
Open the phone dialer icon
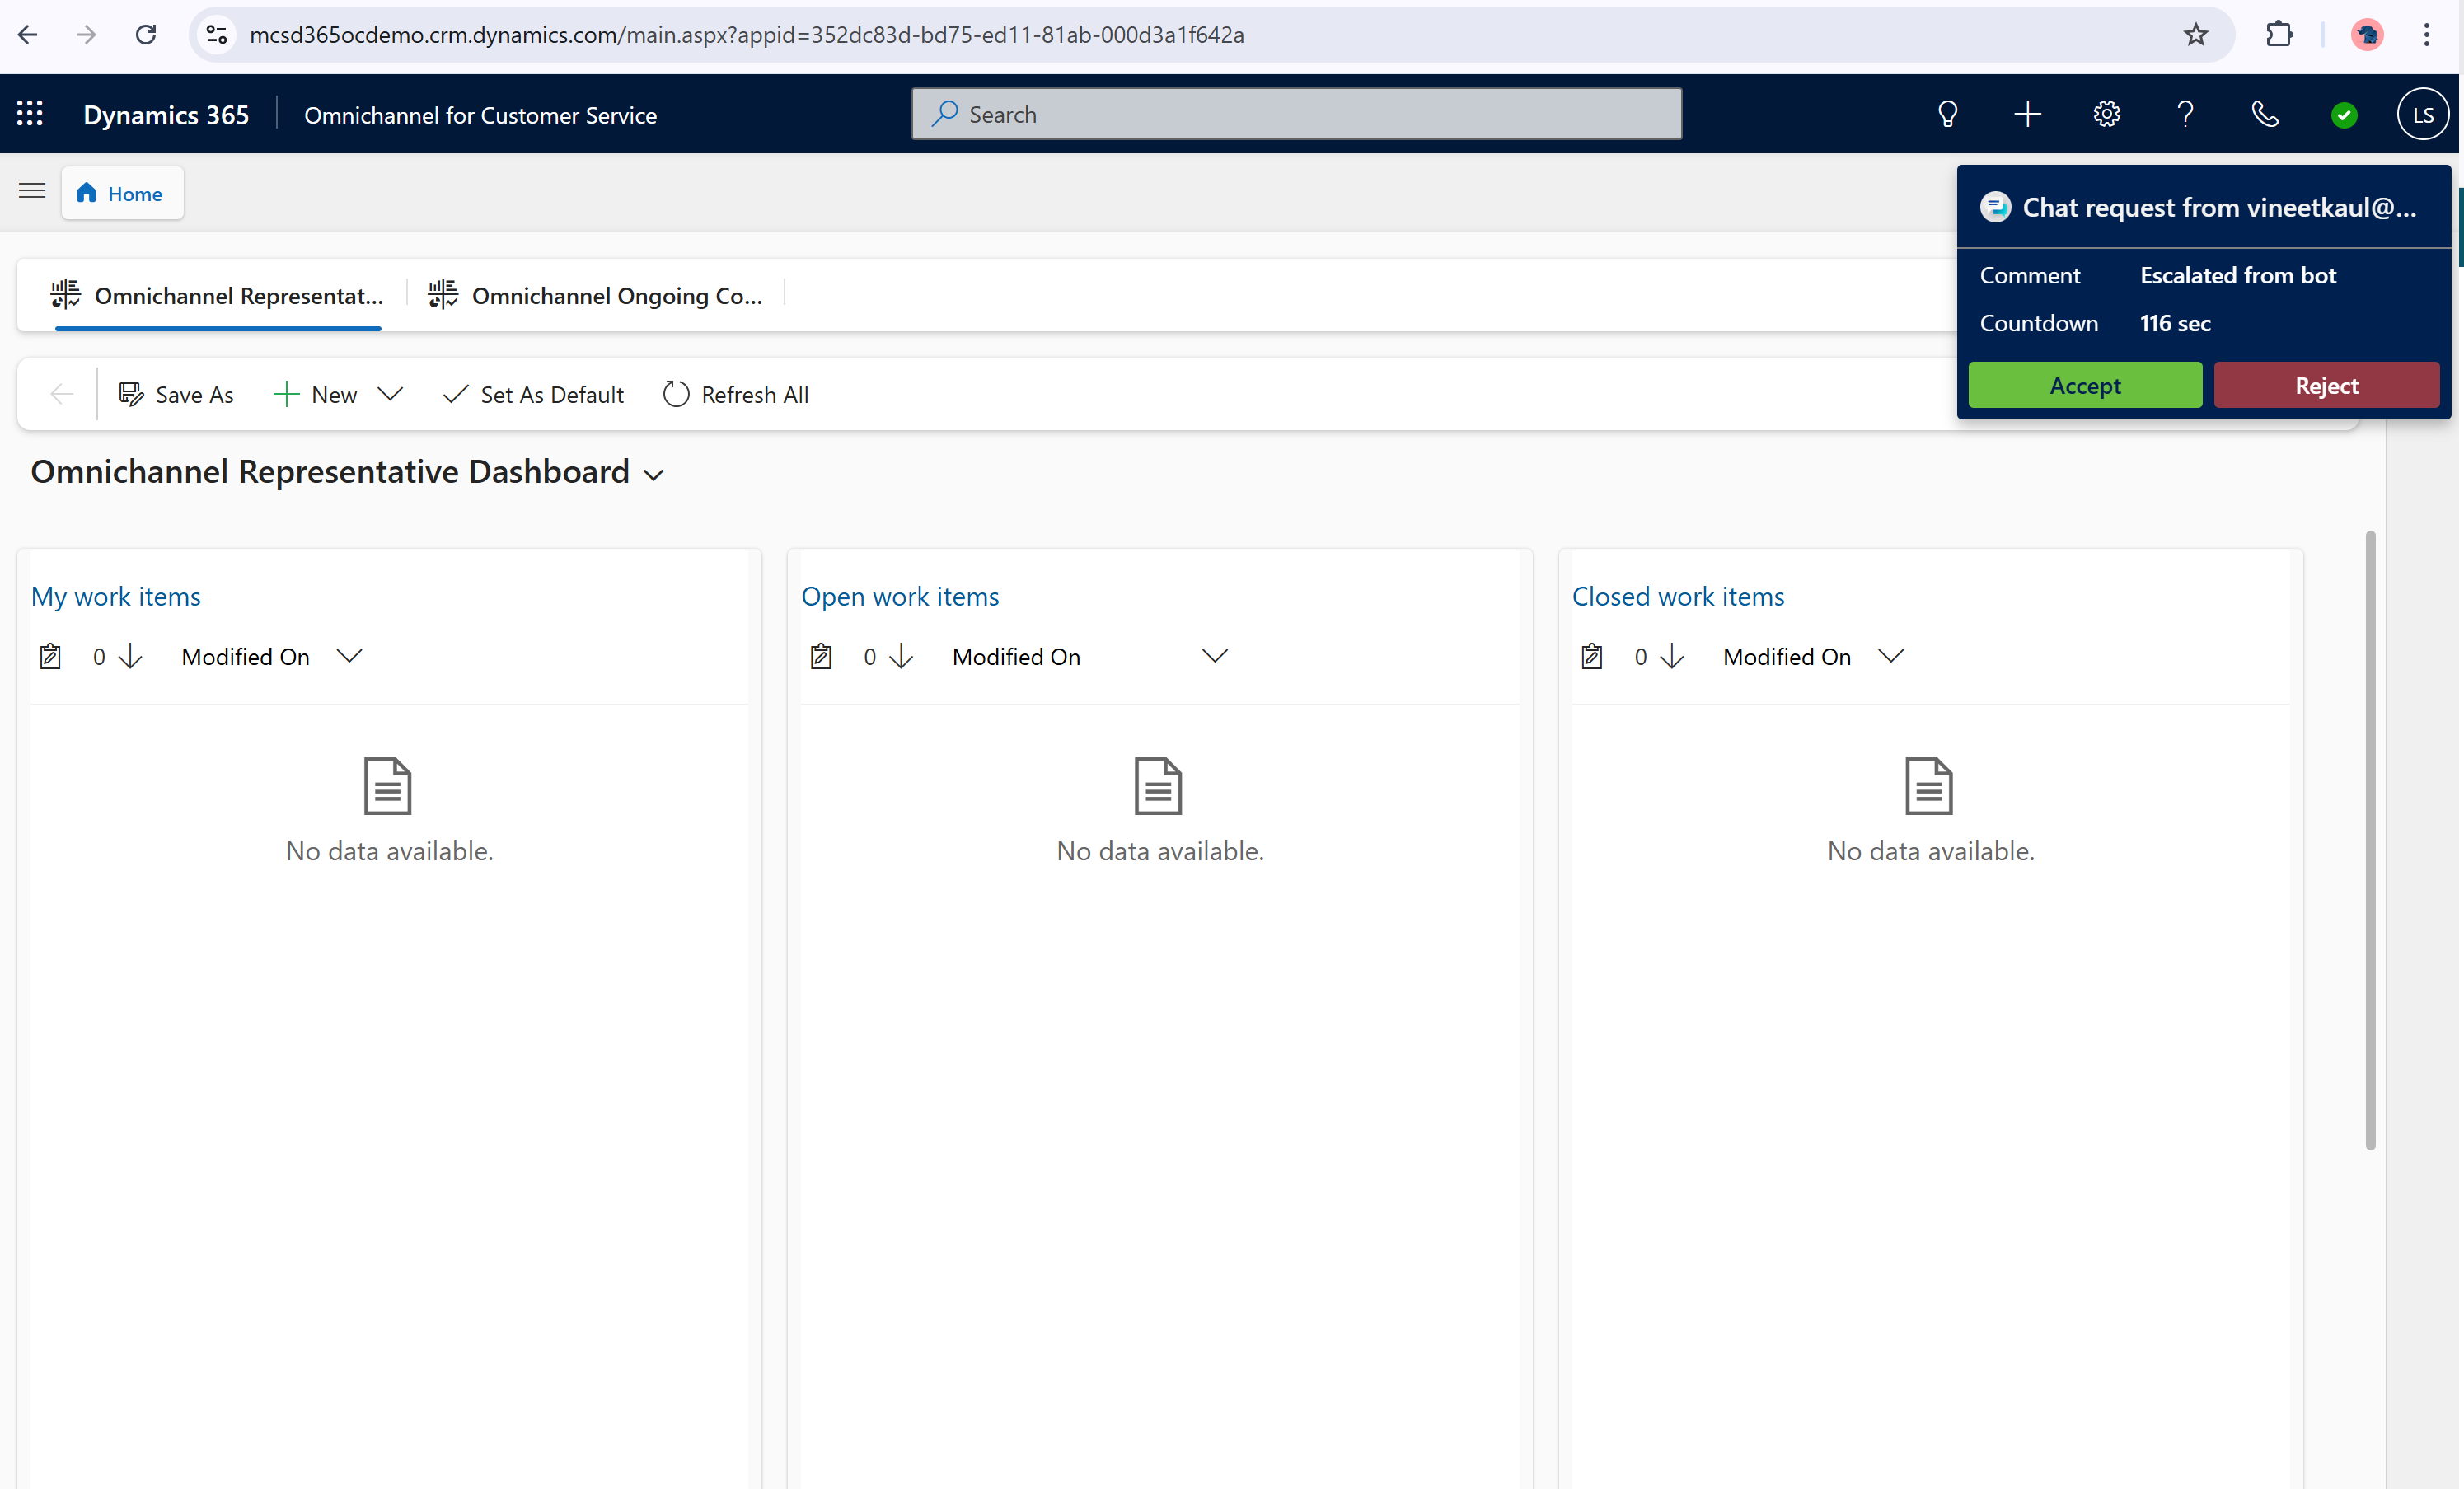(2265, 113)
